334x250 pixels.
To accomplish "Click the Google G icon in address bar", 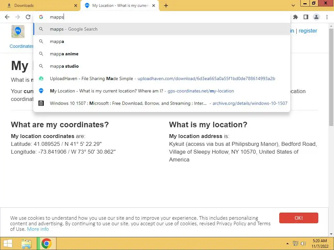I will (x=41, y=17).
